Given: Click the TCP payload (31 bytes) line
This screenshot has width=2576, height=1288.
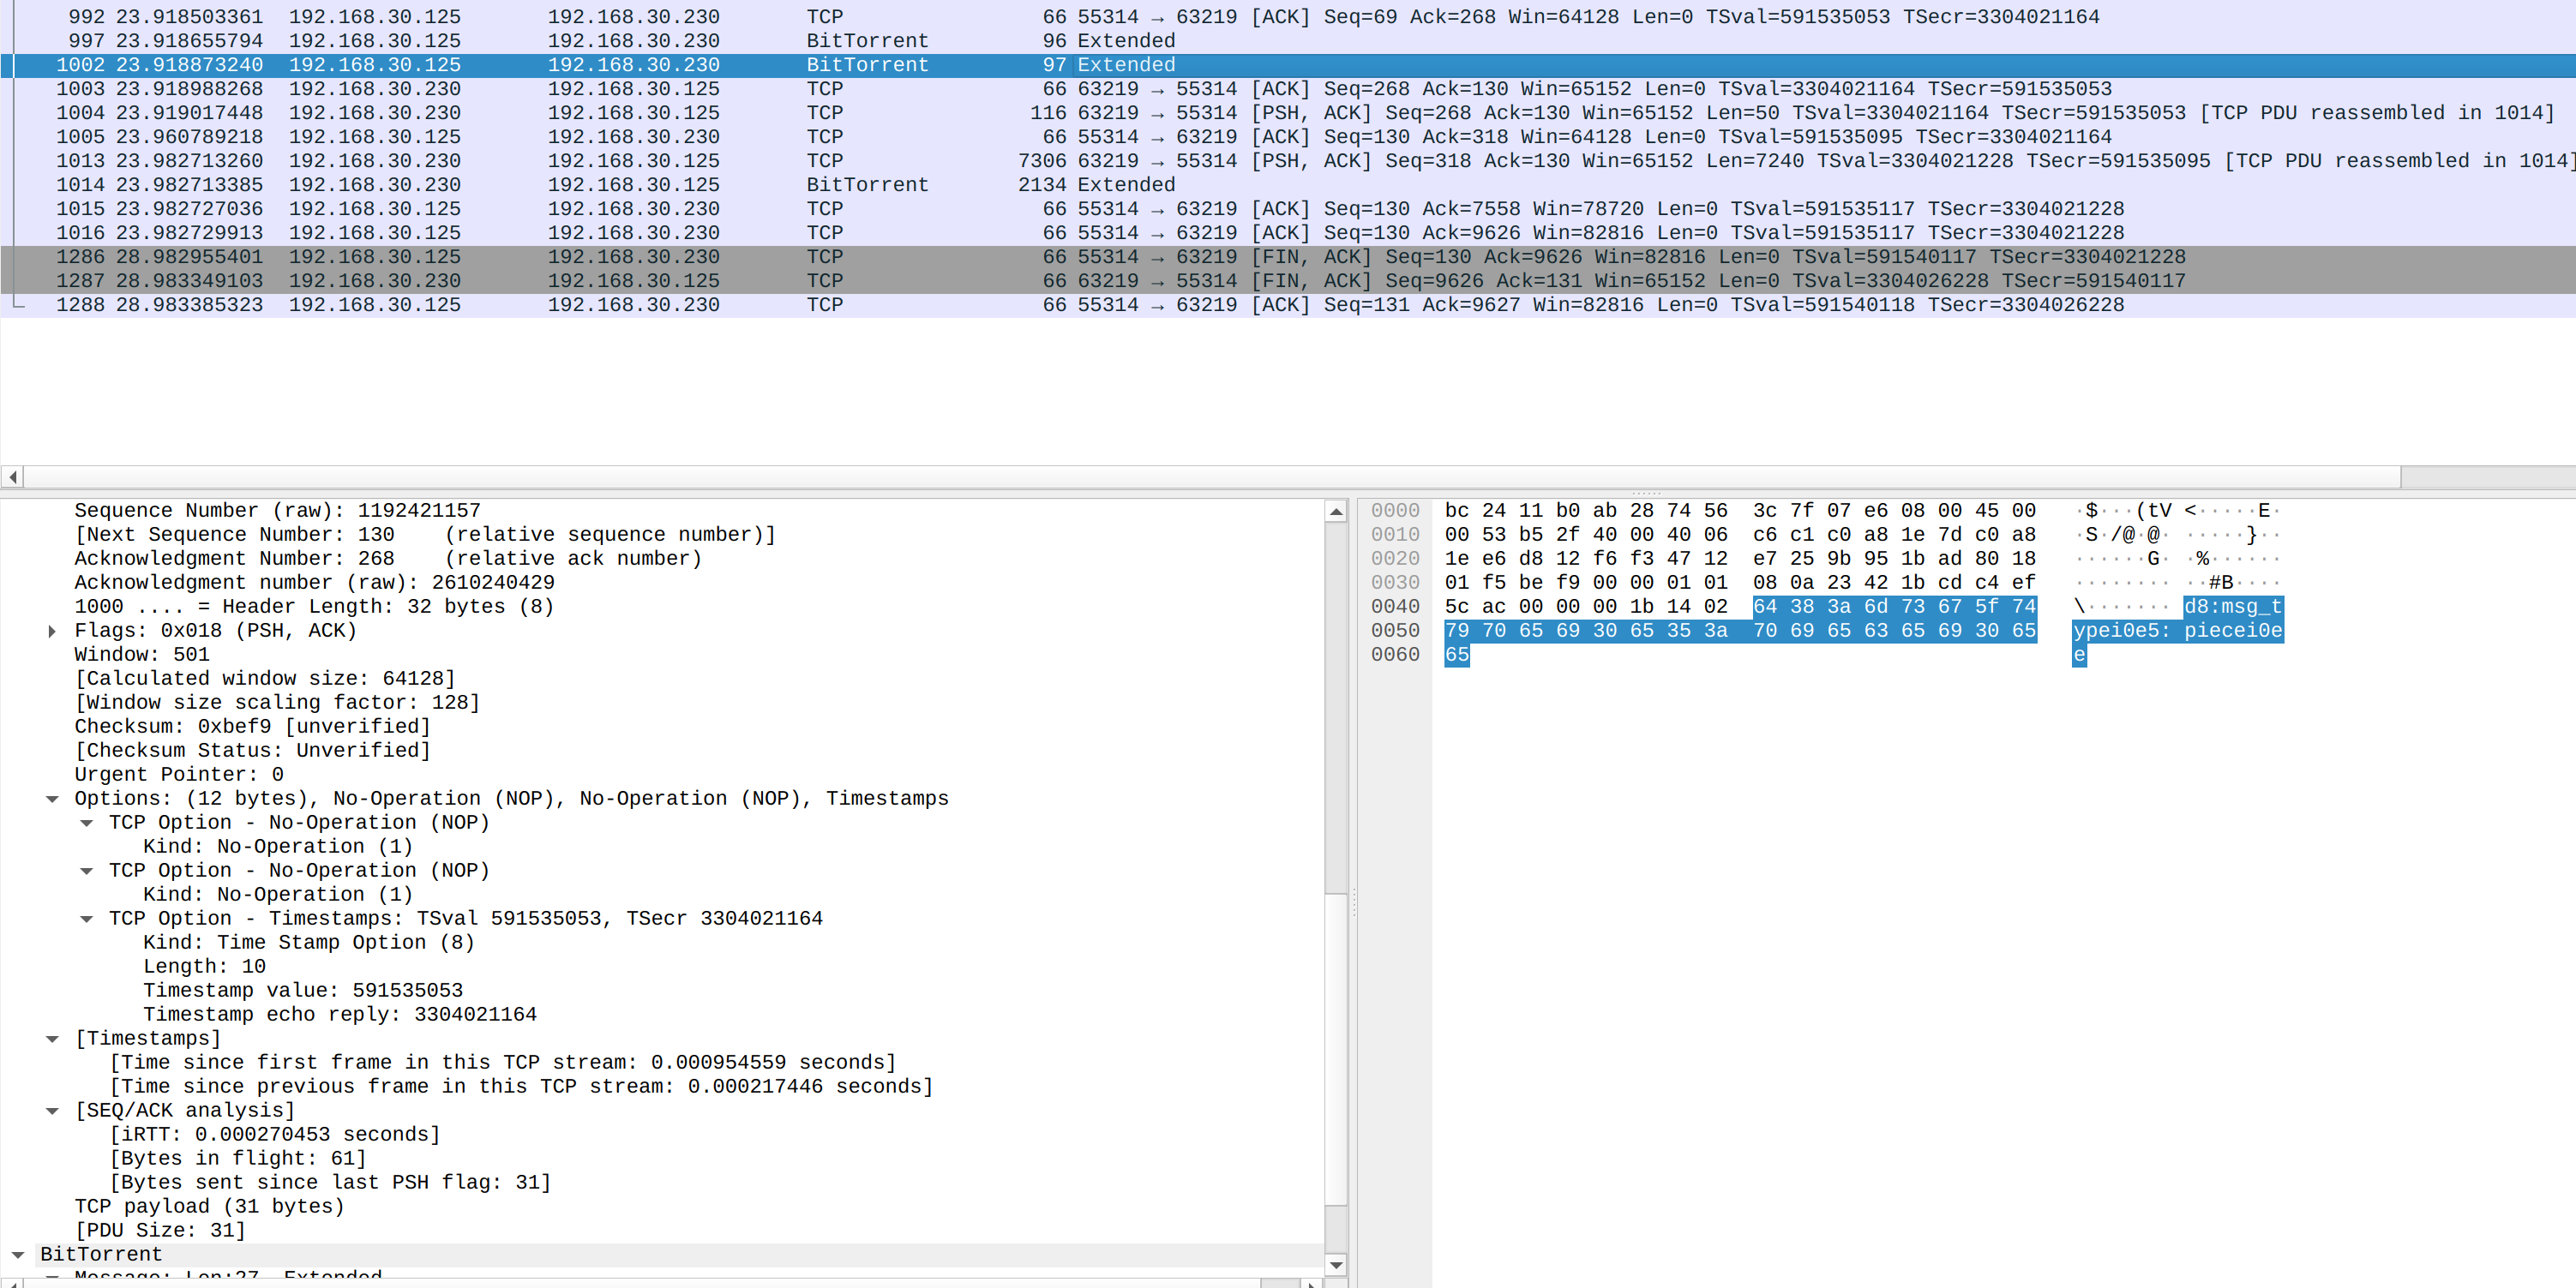Looking at the screenshot, I should click(210, 1207).
